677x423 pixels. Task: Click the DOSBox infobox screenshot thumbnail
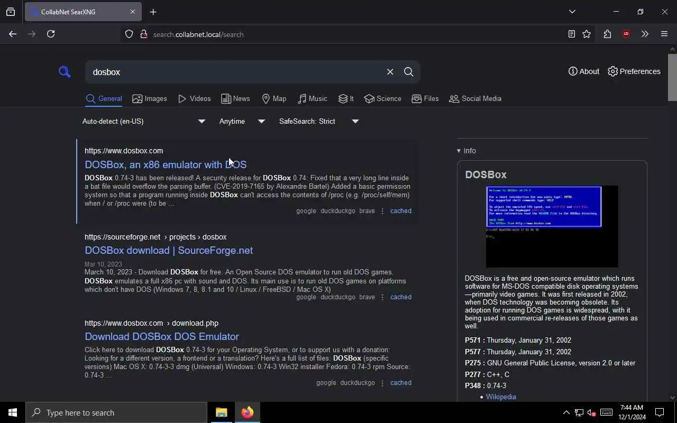click(x=552, y=226)
